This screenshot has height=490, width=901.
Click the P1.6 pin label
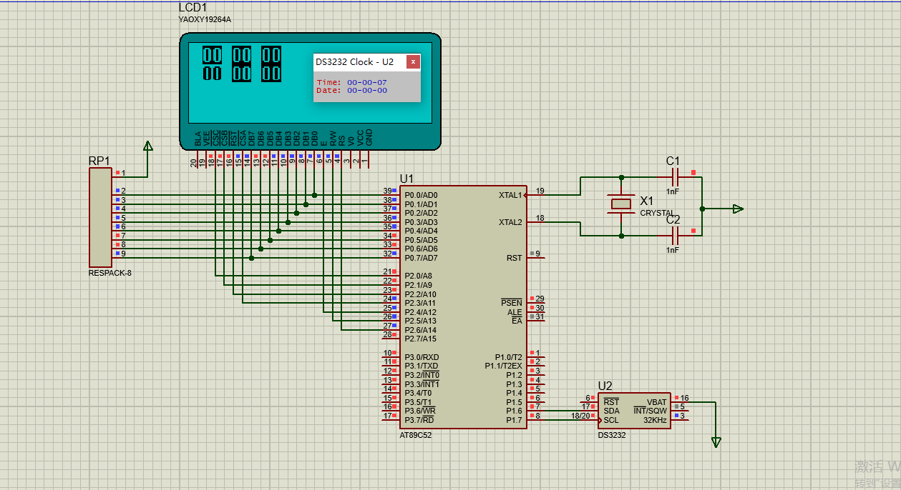[515, 411]
